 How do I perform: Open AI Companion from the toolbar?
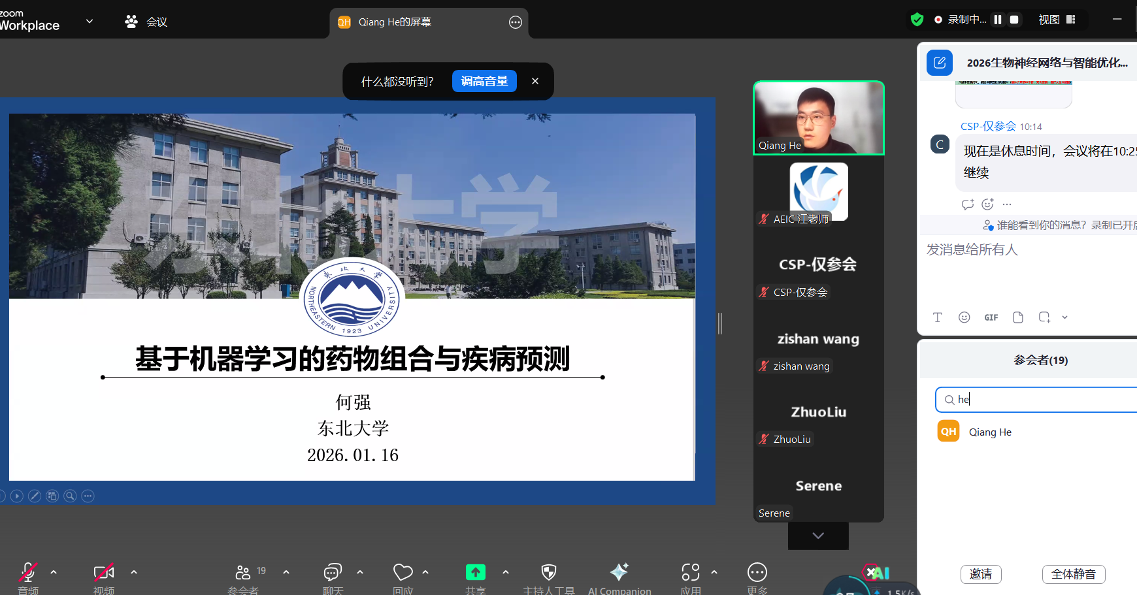click(x=619, y=573)
